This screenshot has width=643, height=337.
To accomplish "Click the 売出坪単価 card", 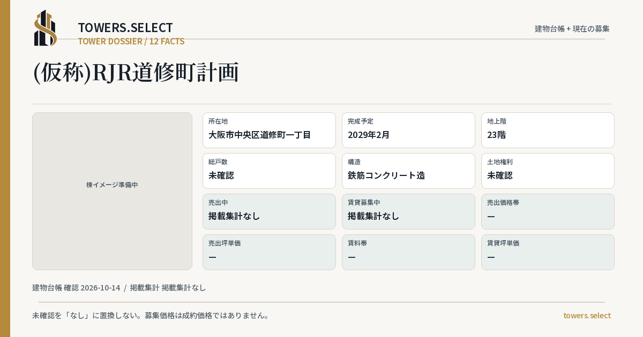I will tap(269, 252).
